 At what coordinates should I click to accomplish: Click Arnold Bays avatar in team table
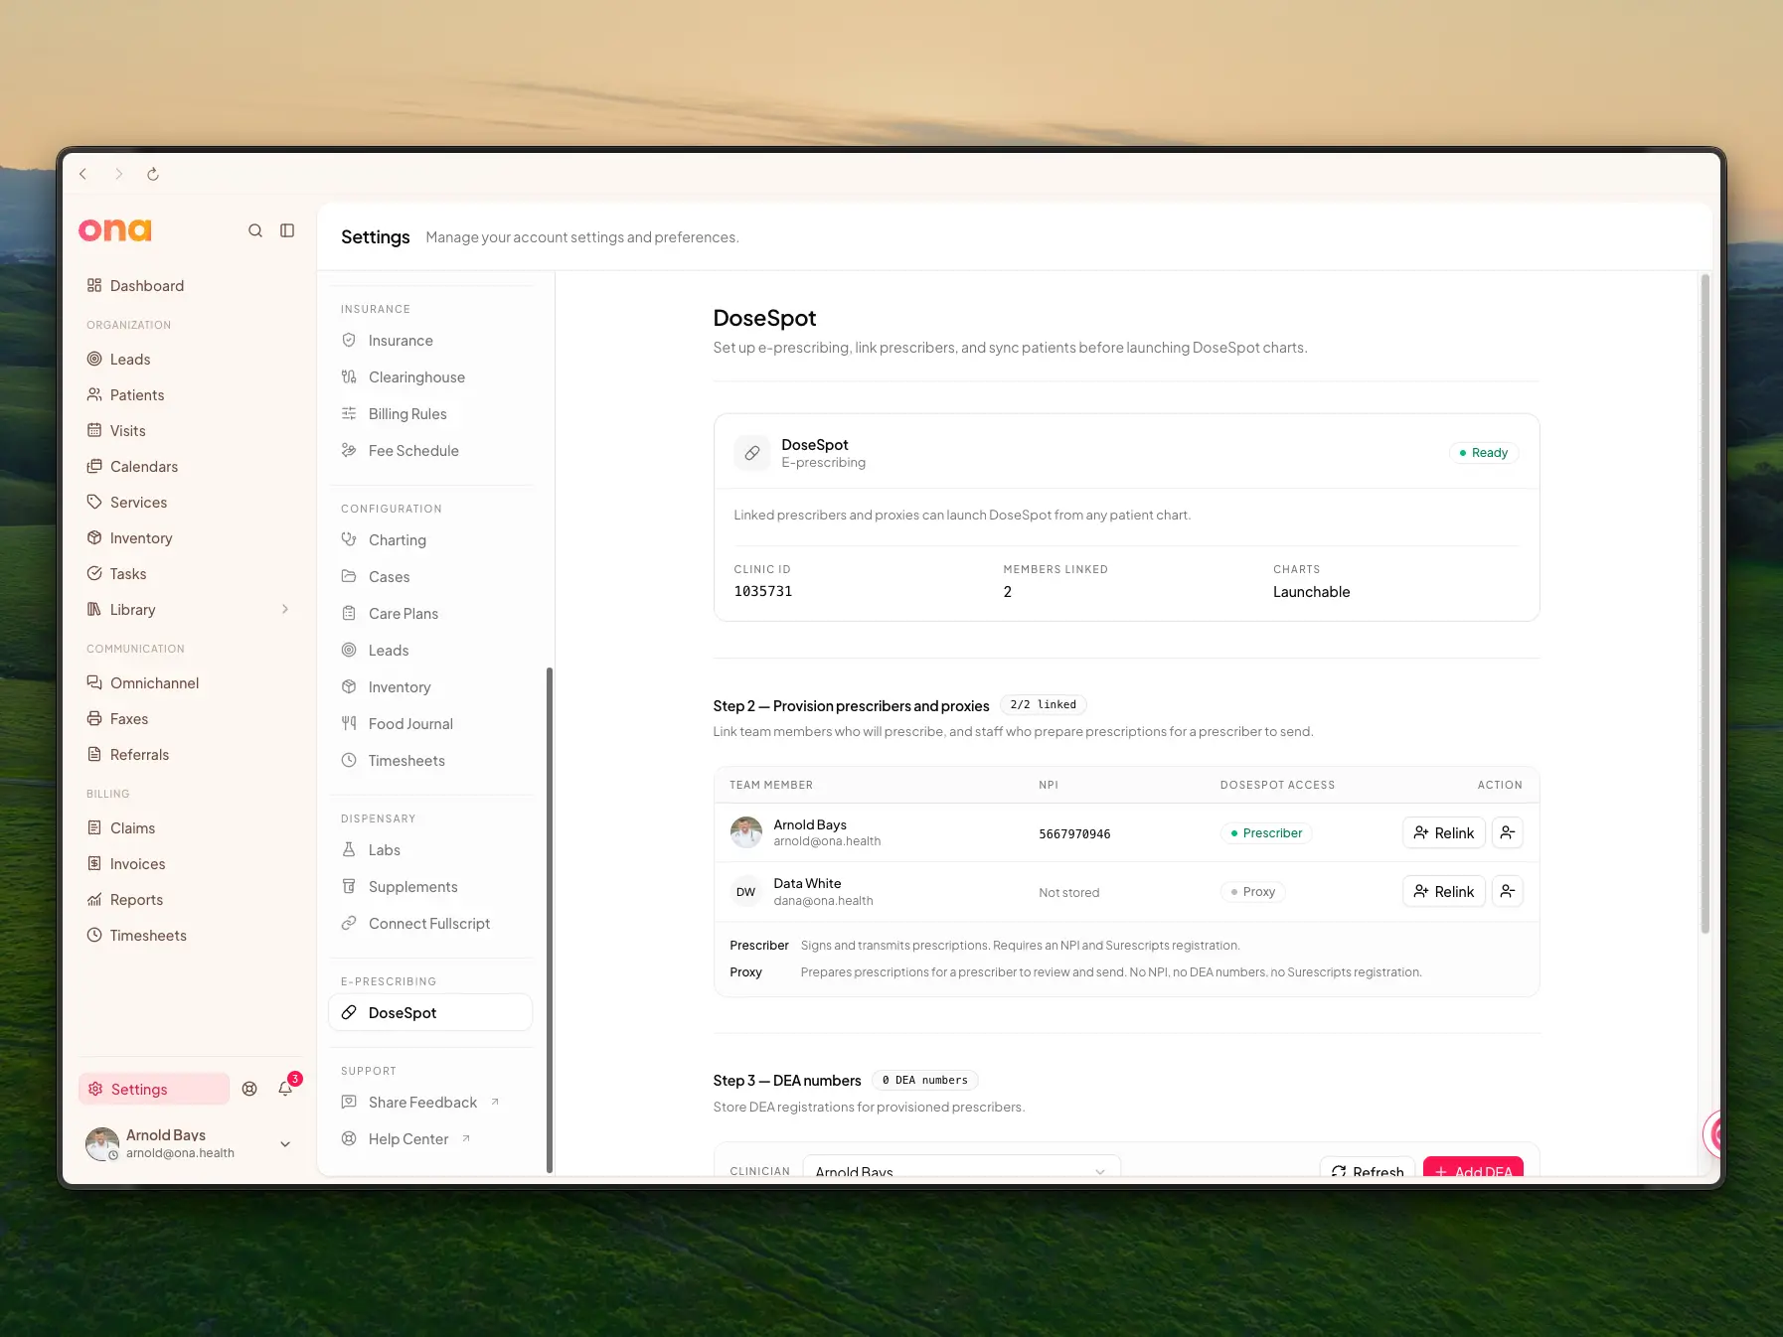coord(745,832)
